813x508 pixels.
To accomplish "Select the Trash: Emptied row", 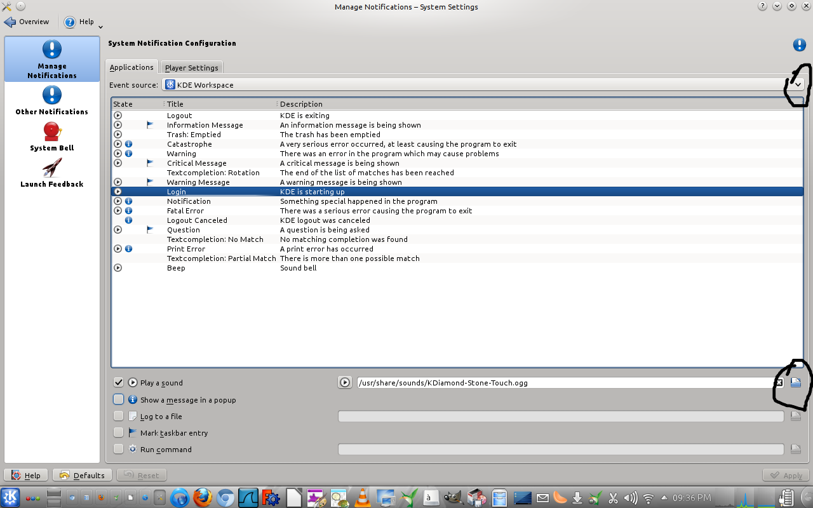I will click(457, 135).
